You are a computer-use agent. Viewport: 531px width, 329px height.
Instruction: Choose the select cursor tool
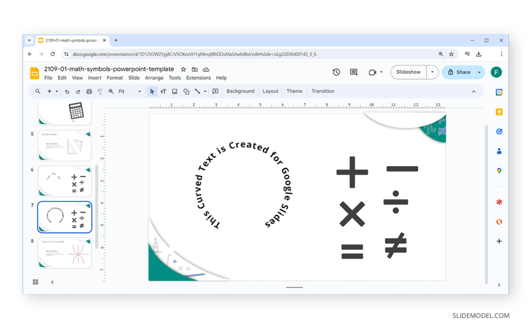152,92
